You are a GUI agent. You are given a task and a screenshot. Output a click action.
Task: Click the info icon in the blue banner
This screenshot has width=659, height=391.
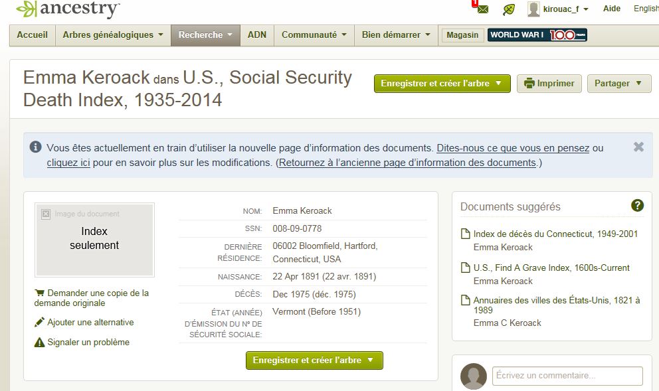tap(36, 147)
